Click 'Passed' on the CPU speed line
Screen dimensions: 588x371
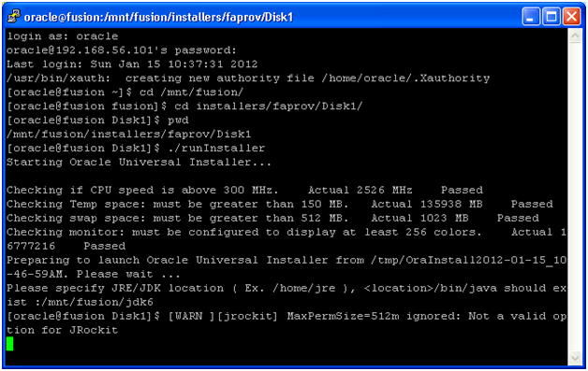462,191
